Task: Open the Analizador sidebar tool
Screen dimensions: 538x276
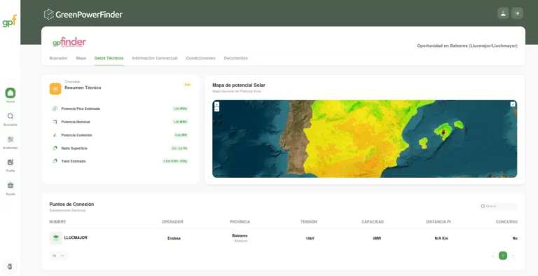Action: pyautogui.click(x=11, y=139)
